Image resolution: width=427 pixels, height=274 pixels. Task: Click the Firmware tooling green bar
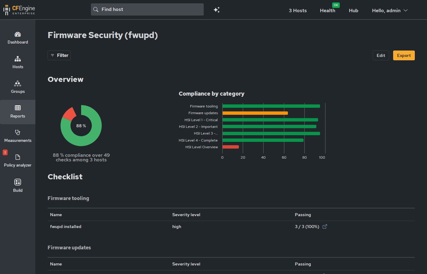coord(271,106)
